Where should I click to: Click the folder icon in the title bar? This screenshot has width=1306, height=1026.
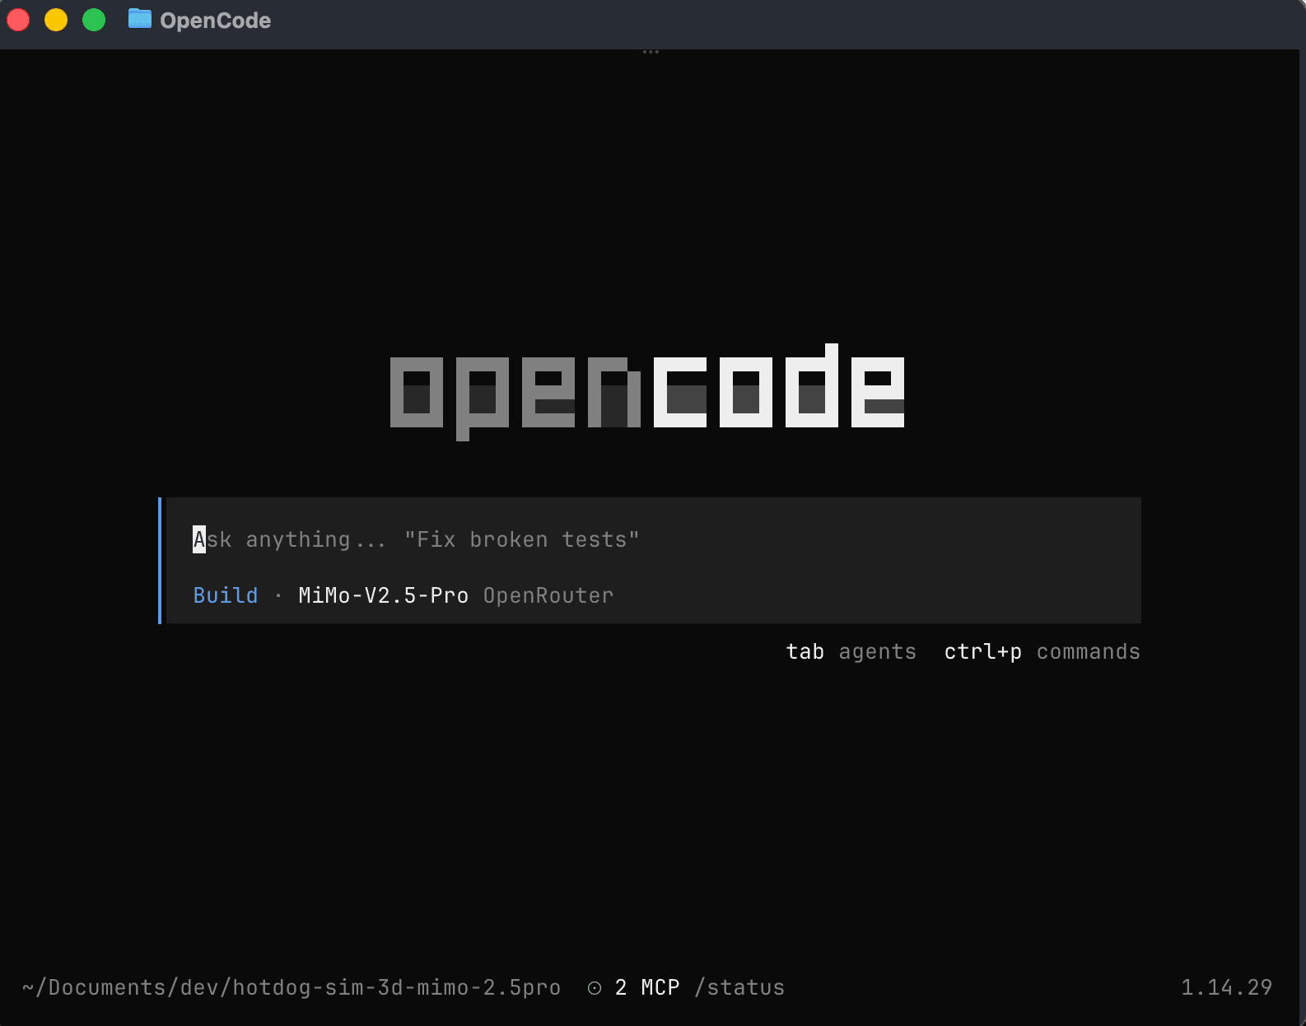pos(139,19)
